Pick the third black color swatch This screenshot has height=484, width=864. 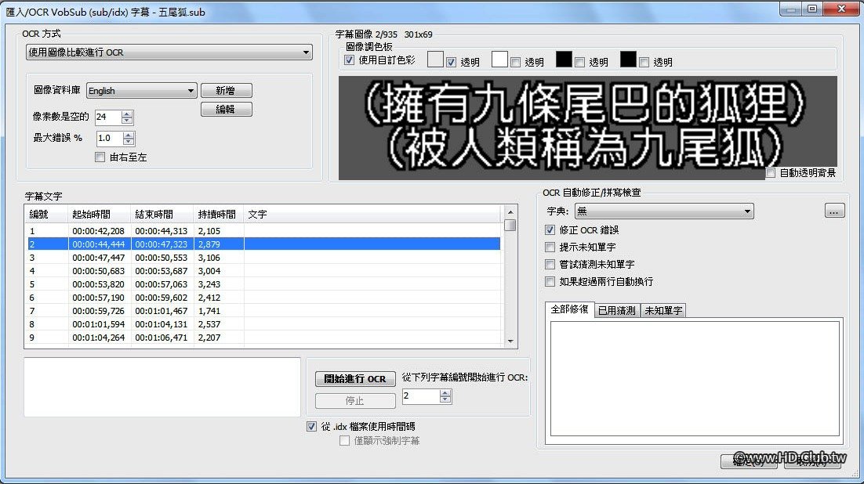(x=564, y=60)
